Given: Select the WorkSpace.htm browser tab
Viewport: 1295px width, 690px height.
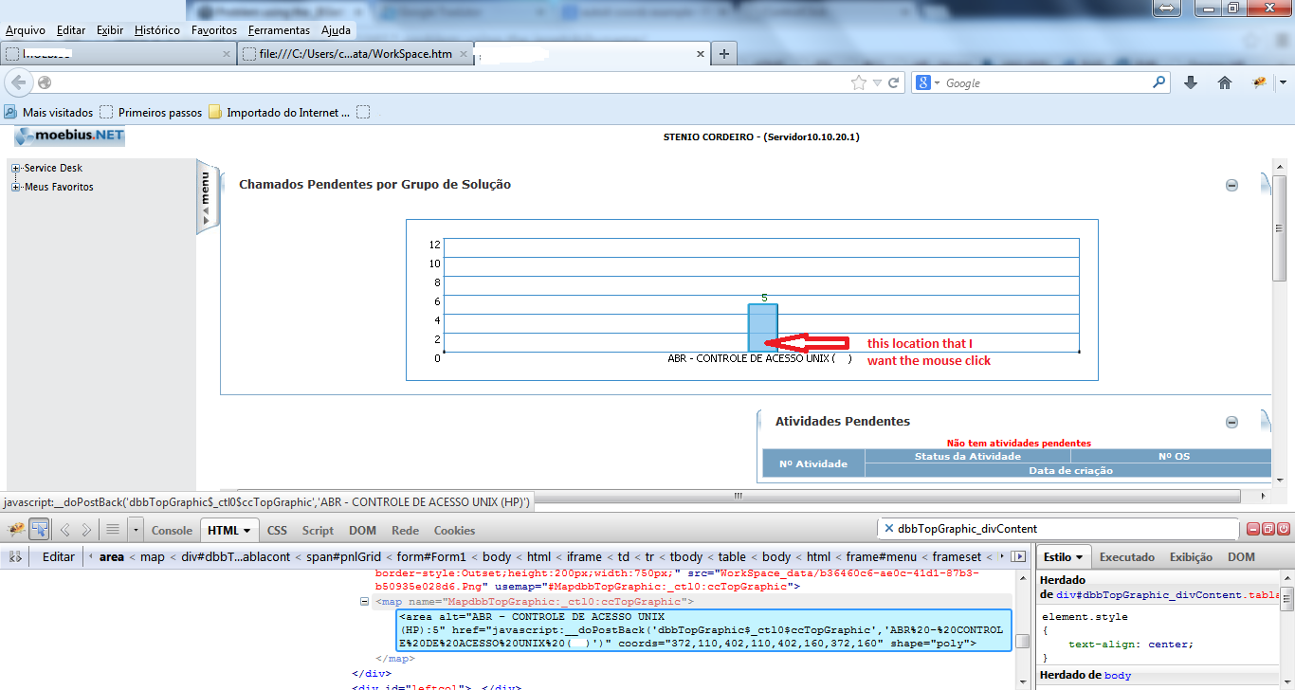Looking at the screenshot, I should (356, 54).
